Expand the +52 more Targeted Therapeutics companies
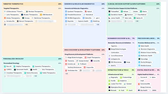 (x=26, y=25)
